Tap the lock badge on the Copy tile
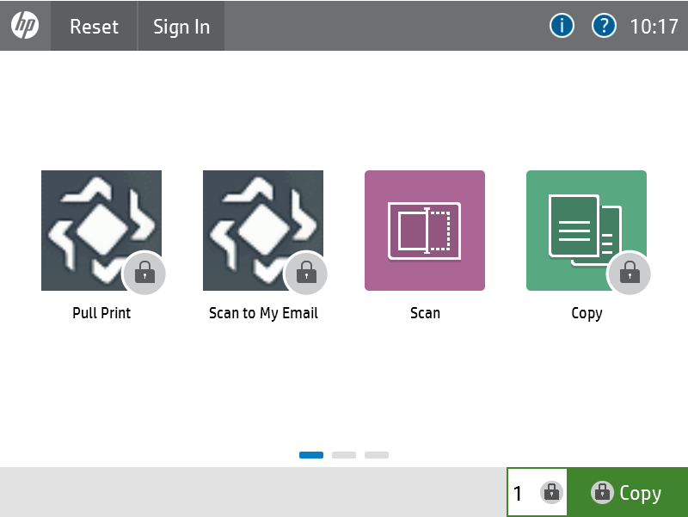This screenshot has height=517, width=688. 630,274
